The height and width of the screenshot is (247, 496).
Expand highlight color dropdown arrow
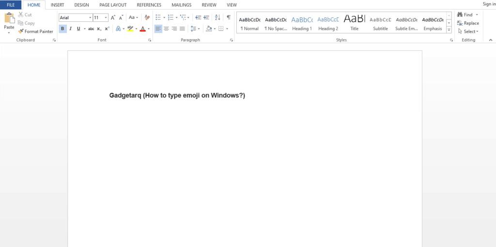tap(136, 29)
